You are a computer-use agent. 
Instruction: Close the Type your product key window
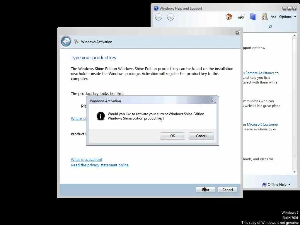238,33
